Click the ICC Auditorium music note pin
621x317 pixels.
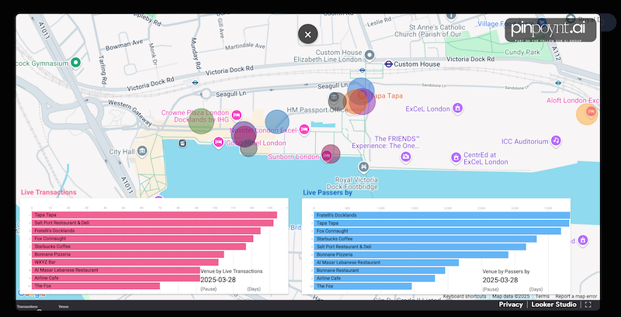[556, 140]
